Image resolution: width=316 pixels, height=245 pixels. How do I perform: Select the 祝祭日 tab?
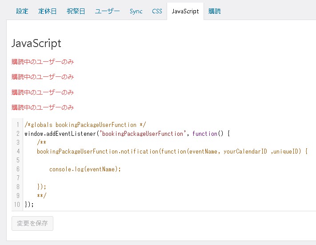pyautogui.click(x=76, y=11)
